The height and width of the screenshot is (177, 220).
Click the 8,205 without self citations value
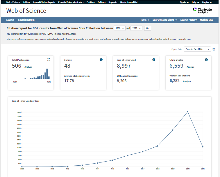[x=122, y=81]
